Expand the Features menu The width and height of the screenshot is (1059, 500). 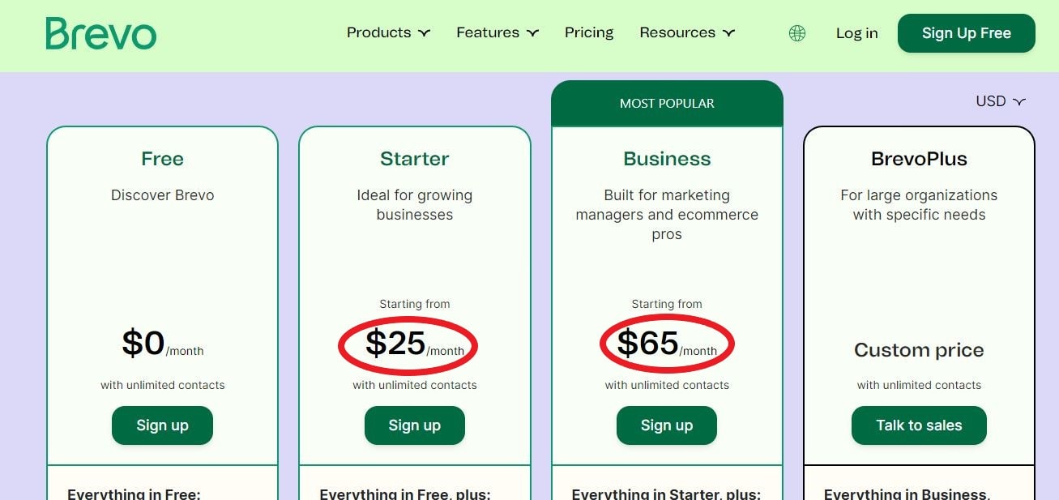pyautogui.click(x=497, y=32)
